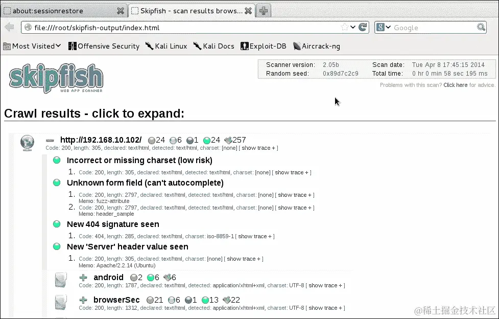Expand the browserSec node with plus icon

pyautogui.click(x=83, y=300)
